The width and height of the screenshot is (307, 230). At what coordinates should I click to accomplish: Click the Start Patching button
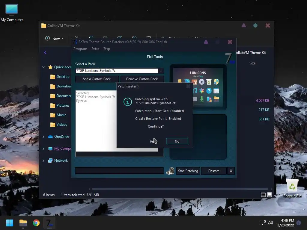[x=188, y=171]
